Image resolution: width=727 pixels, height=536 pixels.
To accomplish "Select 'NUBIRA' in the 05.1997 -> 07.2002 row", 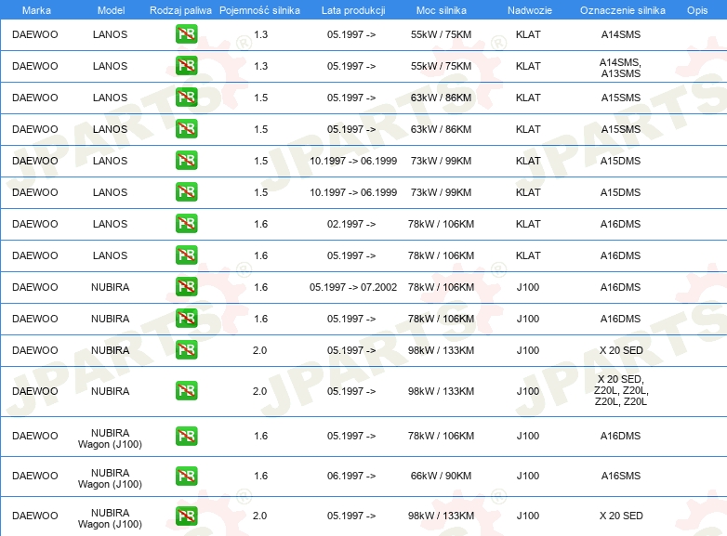I will point(110,287).
